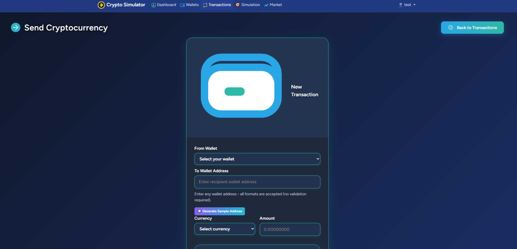Viewport: 517px width, 249px height.
Task: Click the New Transaction card title
Action: (x=305, y=91)
